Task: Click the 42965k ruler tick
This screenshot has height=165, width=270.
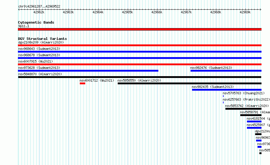Action: coord(127,12)
